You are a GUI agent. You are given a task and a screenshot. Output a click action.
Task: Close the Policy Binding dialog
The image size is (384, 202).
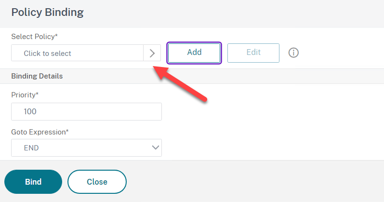click(x=97, y=182)
